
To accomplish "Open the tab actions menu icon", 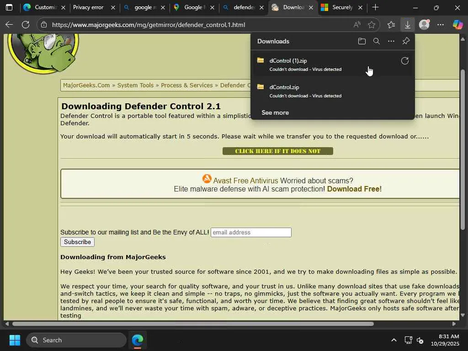I will tap(9, 7).
